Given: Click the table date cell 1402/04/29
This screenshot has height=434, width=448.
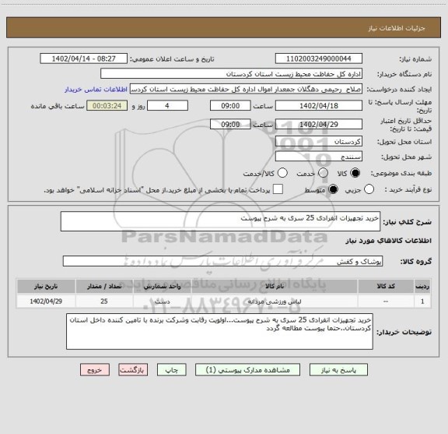Looking at the screenshot, I should click(x=46, y=302).
